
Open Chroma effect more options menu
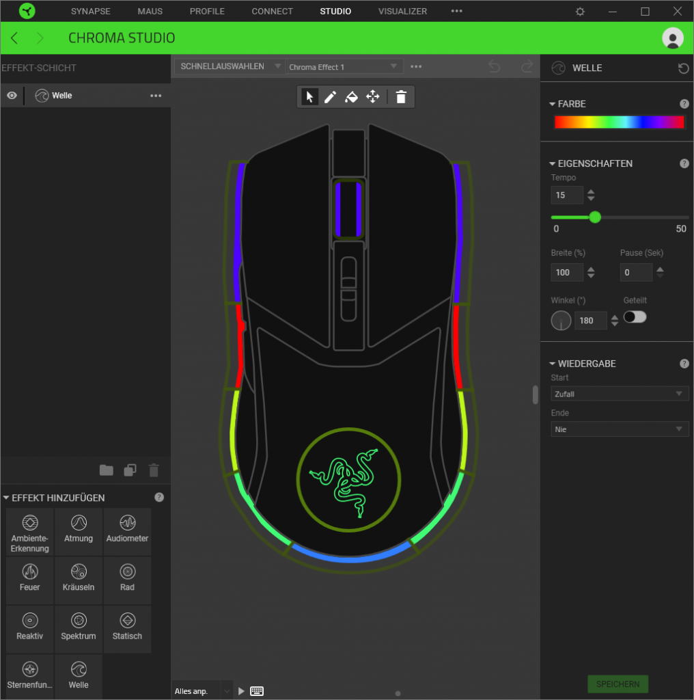[x=416, y=66]
